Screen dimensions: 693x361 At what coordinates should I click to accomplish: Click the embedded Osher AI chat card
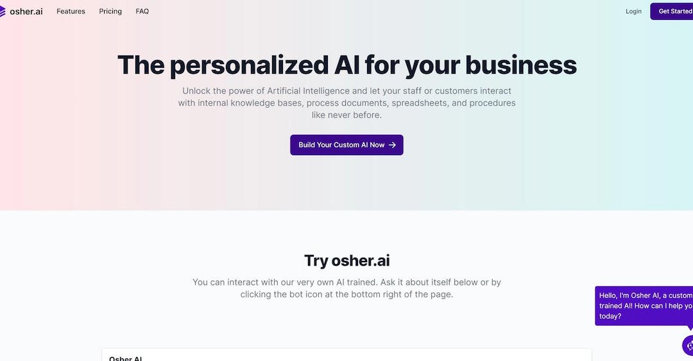pyautogui.click(x=346, y=355)
